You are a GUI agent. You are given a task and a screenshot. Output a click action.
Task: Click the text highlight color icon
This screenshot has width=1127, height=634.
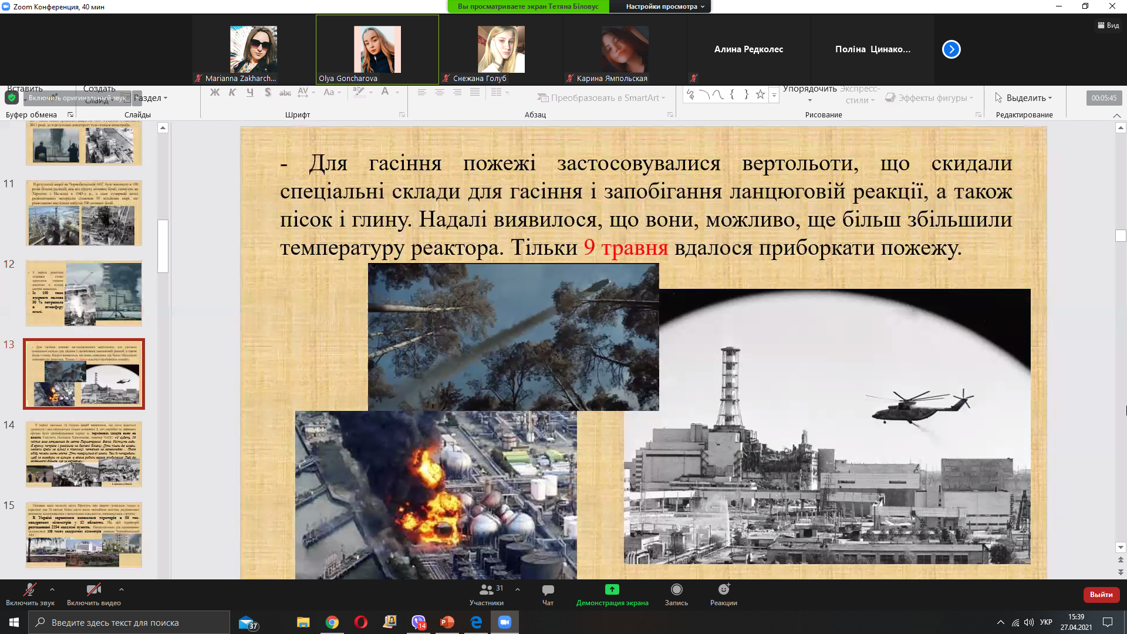(359, 92)
